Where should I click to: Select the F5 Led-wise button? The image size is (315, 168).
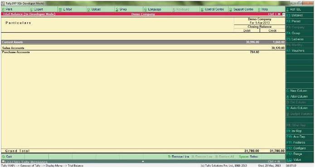(300, 39)
